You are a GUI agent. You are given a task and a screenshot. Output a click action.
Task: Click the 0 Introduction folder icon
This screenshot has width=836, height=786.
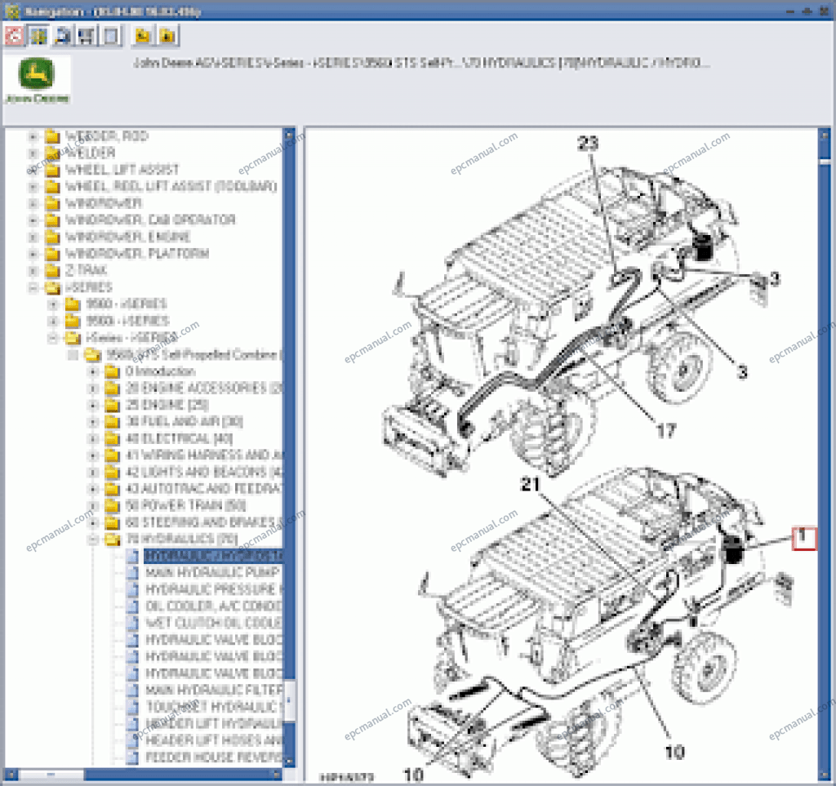[x=112, y=371]
